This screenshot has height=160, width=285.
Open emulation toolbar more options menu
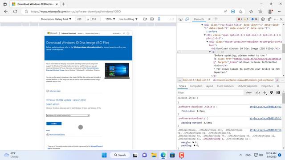(x=172, y=19)
